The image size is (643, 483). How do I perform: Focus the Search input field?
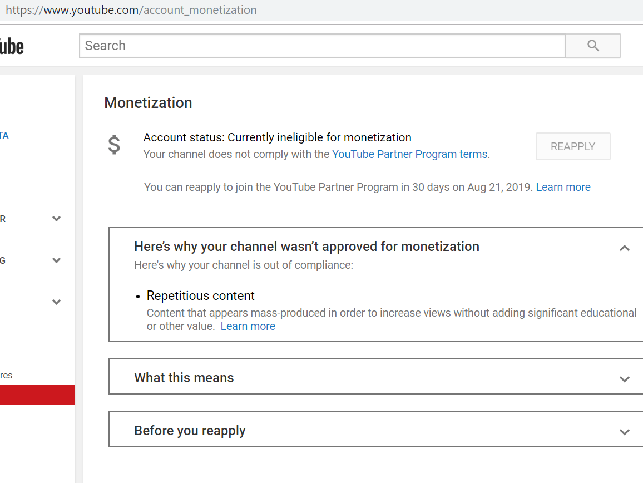322,46
